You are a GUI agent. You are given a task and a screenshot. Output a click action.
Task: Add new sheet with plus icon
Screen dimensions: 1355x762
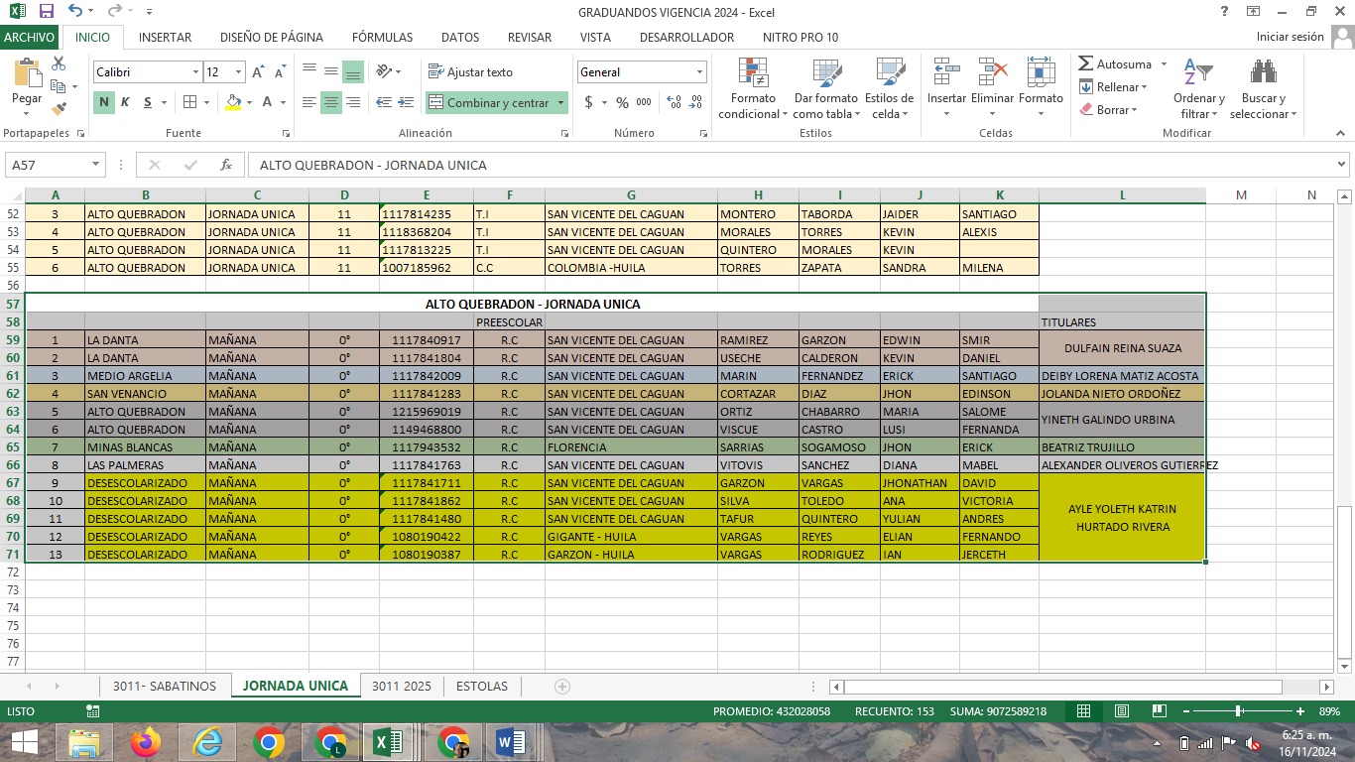click(561, 687)
